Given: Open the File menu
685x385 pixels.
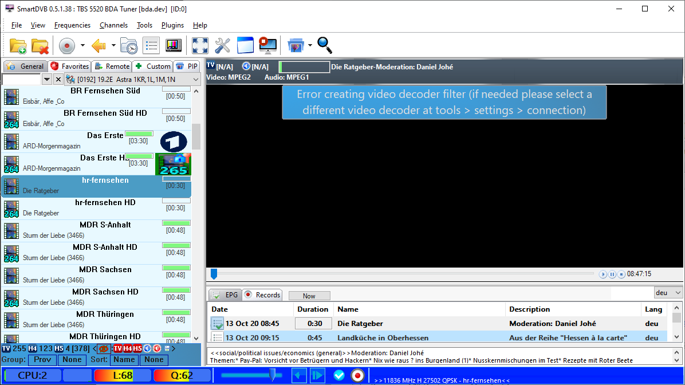Looking at the screenshot, I should 17,25.
